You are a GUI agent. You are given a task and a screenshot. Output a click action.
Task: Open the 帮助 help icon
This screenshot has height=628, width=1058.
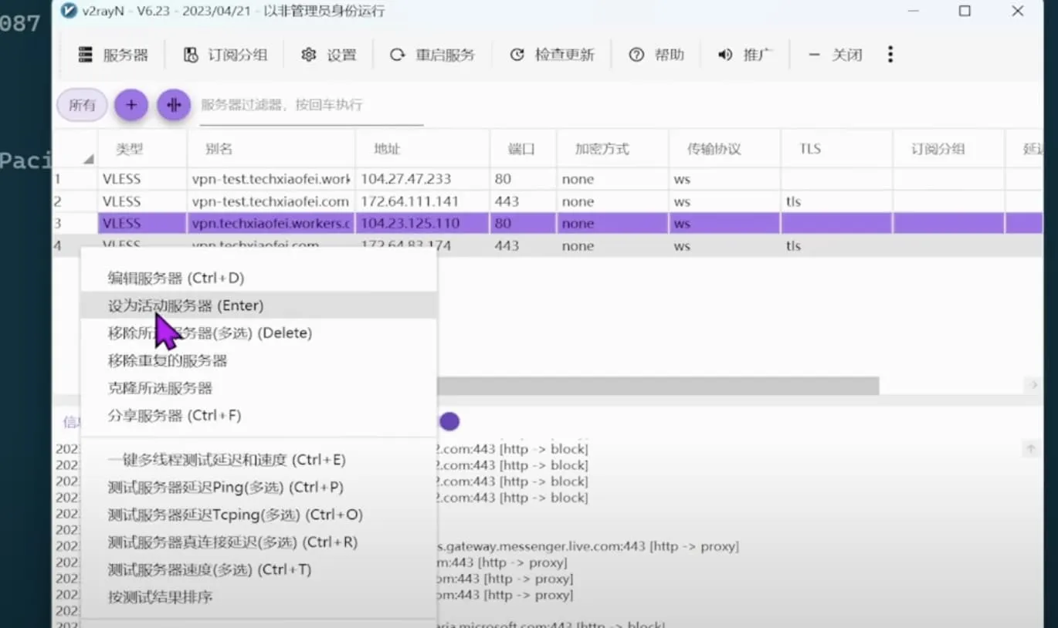click(636, 55)
